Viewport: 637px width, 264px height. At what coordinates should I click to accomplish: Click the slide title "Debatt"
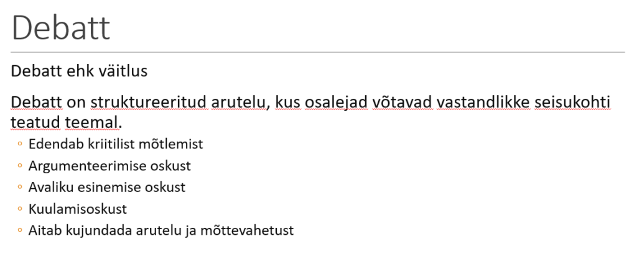60,28
